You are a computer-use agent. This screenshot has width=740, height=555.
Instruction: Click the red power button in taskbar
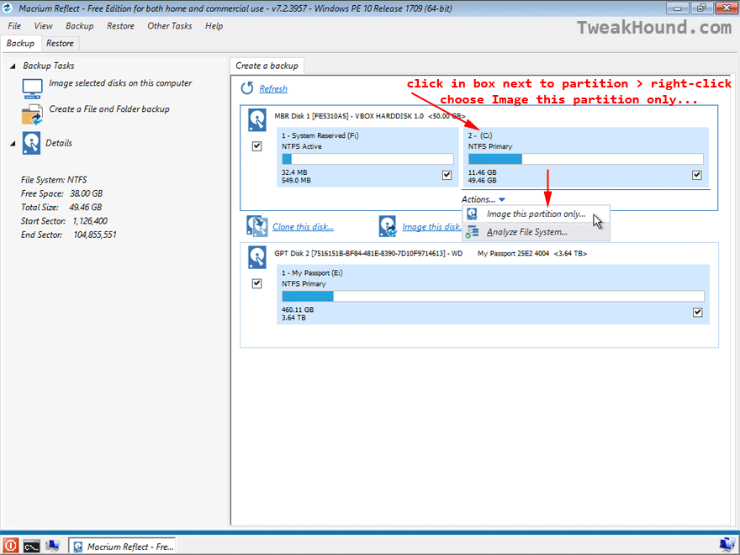10,546
